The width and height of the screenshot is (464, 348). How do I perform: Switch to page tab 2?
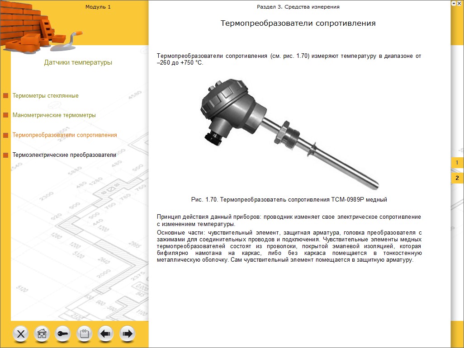pyautogui.click(x=457, y=178)
